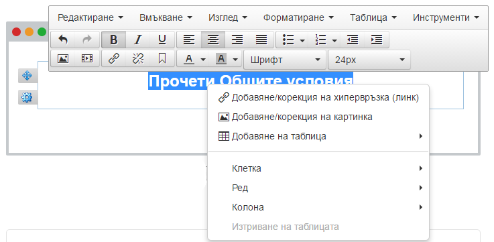Screen dimensions: 494x242
Task: Center align the text
Action: pyautogui.click(x=213, y=40)
